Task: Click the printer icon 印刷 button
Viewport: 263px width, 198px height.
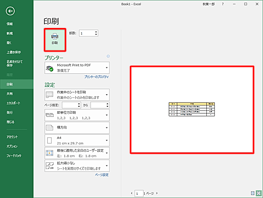Action: 55,40
